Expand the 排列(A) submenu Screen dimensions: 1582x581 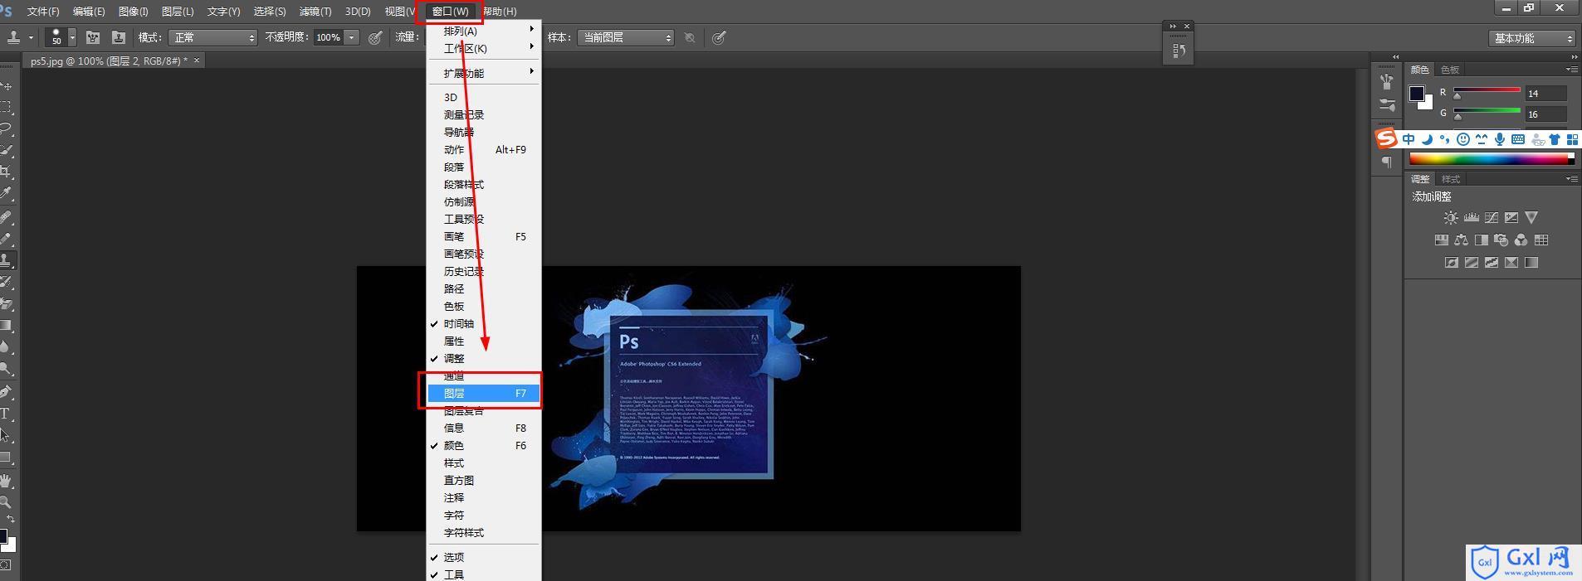[x=484, y=31]
